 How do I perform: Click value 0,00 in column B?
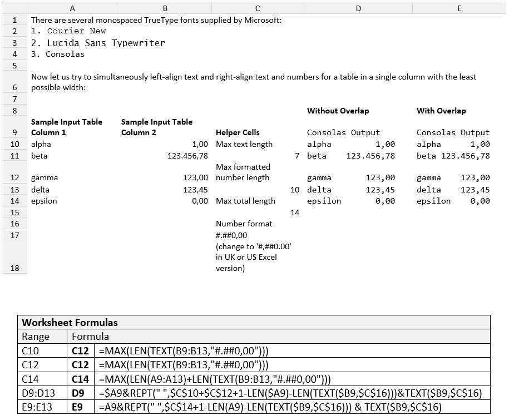(200, 201)
